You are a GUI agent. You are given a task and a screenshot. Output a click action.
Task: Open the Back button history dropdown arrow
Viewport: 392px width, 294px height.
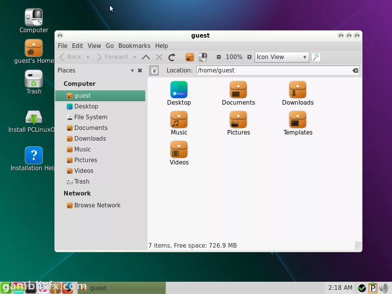click(88, 57)
